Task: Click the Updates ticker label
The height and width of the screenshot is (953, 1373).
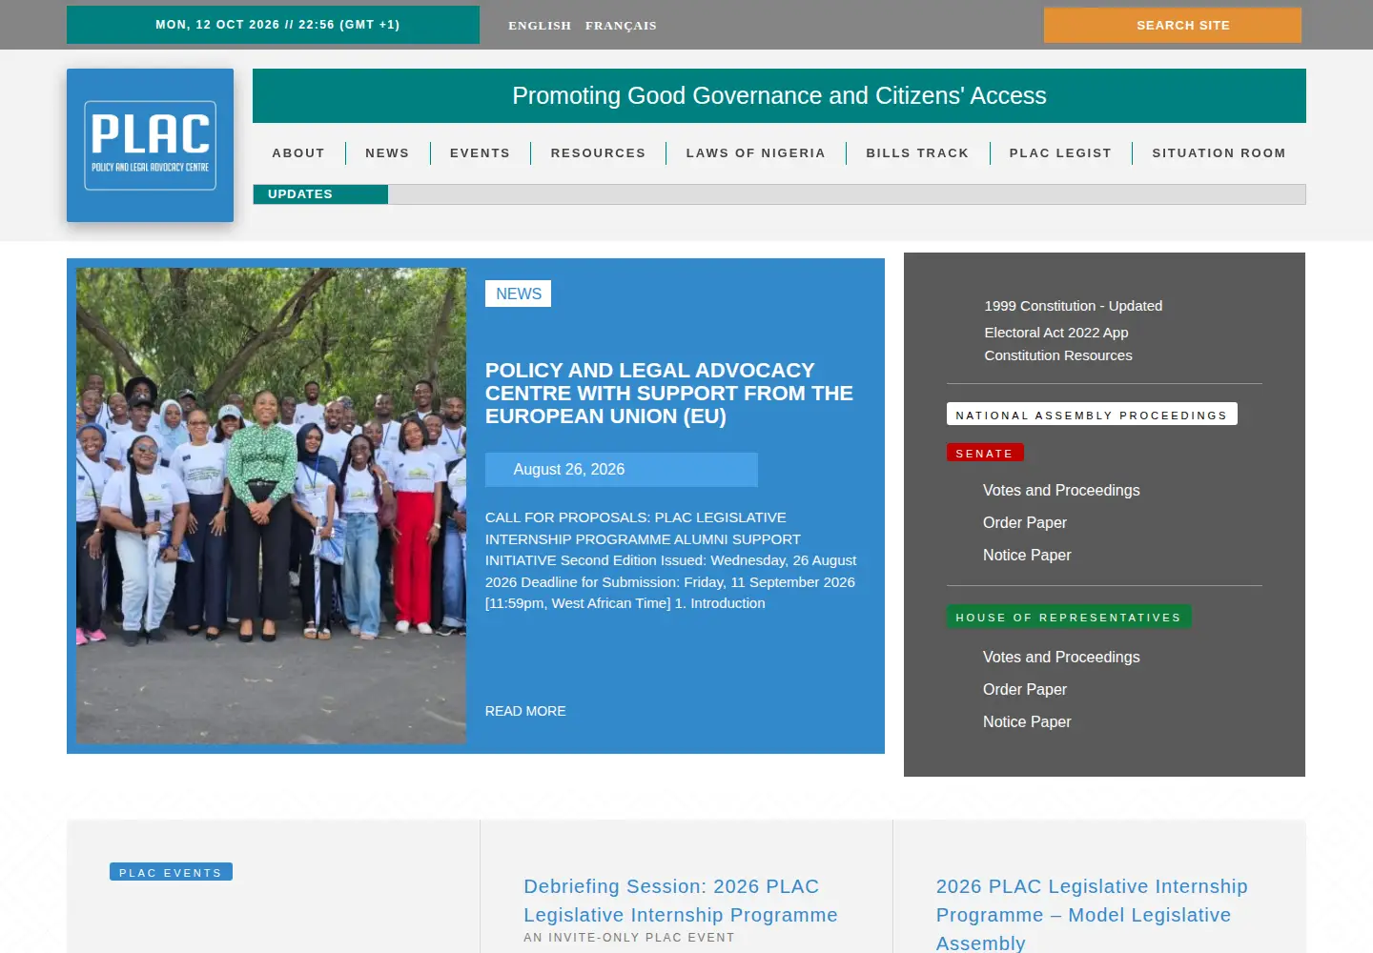Action: [x=320, y=194]
